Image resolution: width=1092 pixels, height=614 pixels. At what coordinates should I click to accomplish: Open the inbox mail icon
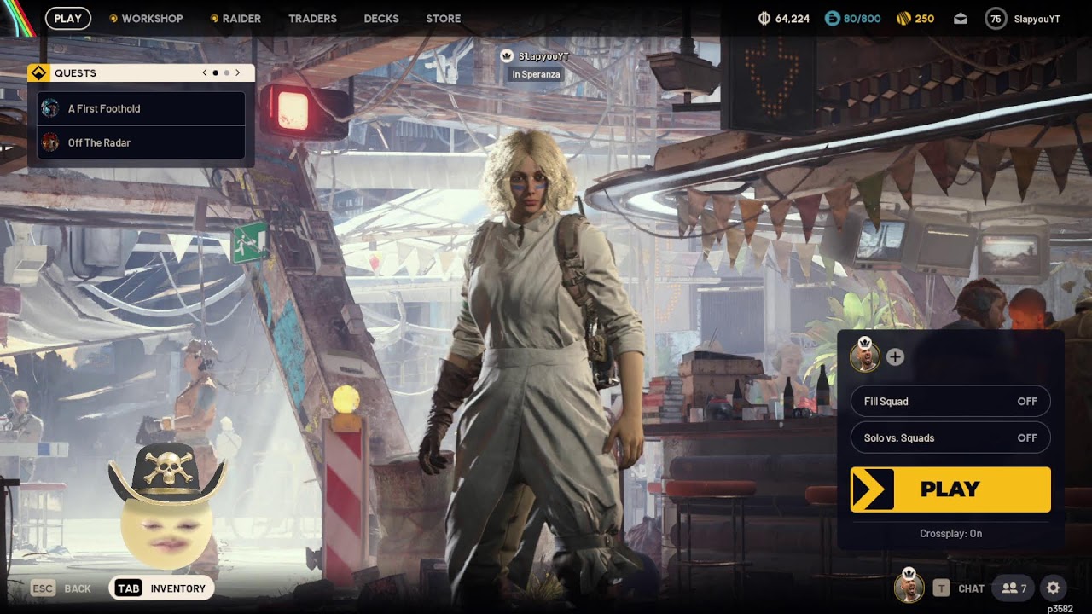pos(961,19)
